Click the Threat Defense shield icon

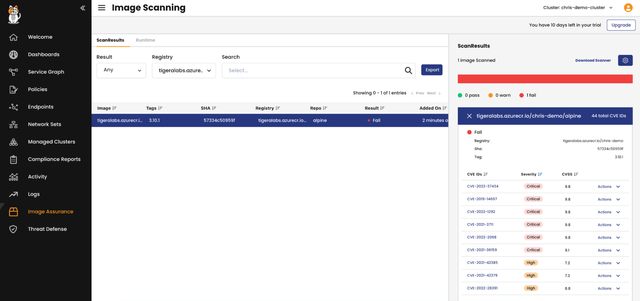tap(13, 229)
